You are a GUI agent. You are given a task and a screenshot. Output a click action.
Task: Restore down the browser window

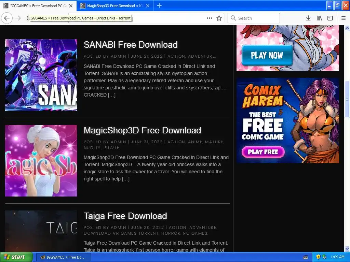(x=338, y=5)
